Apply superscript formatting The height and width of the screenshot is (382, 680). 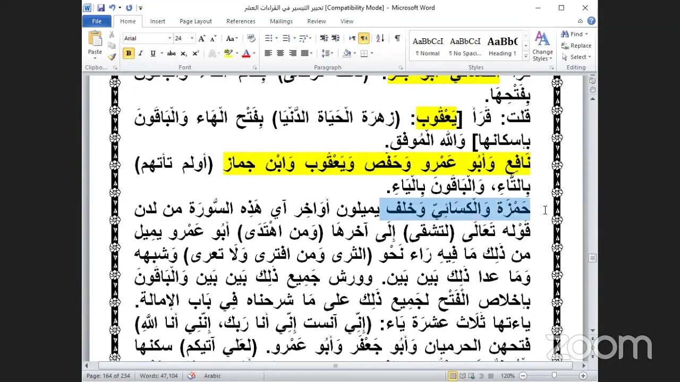(195, 53)
